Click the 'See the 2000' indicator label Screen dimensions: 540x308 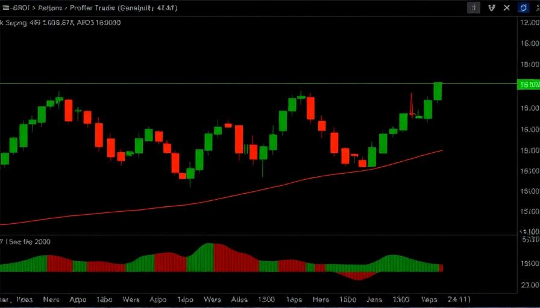pyautogui.click(x=30, y=242)
